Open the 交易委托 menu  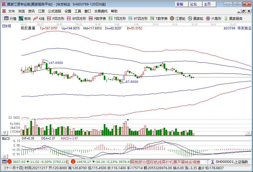point(101,11)
